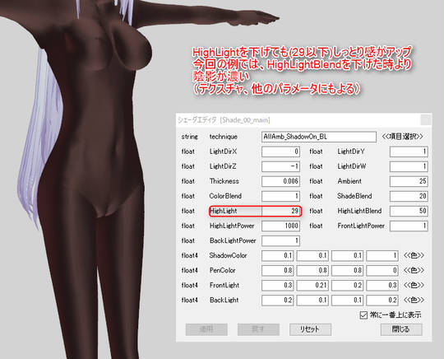Image resolution: width=444 pixels, height=359 pixels.
Task: Toggle 常に一番上に表示 checkbox
Action: pyautogui.click(x=363, y=315)
